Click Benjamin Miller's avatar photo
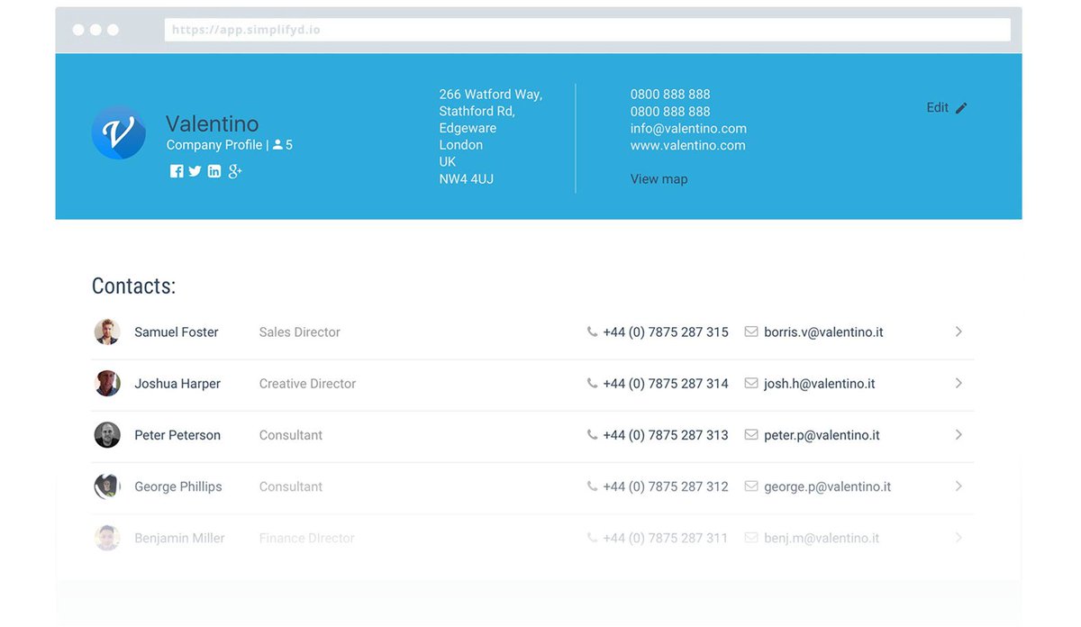This screenshot has width=1081, height=627. [x=107, y=538]
